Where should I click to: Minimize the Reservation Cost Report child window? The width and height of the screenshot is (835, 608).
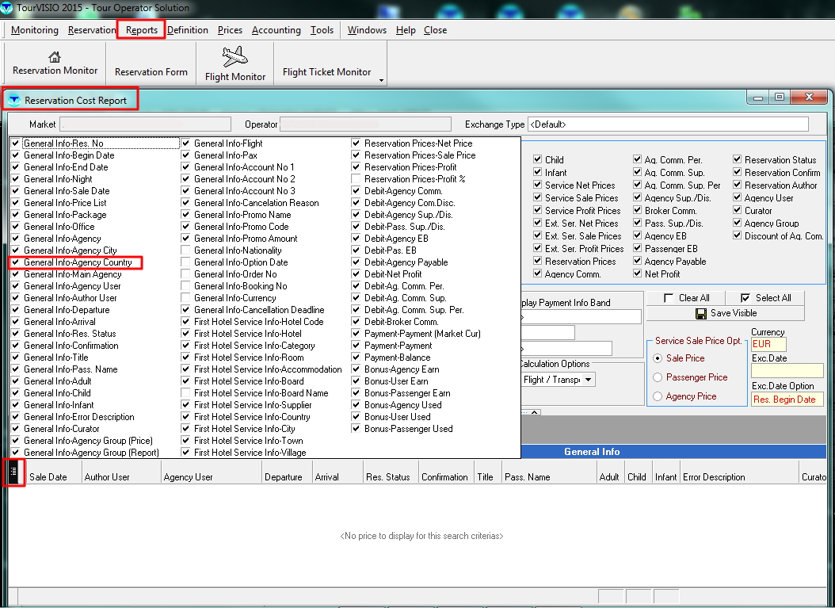click(x=759, y=98)
